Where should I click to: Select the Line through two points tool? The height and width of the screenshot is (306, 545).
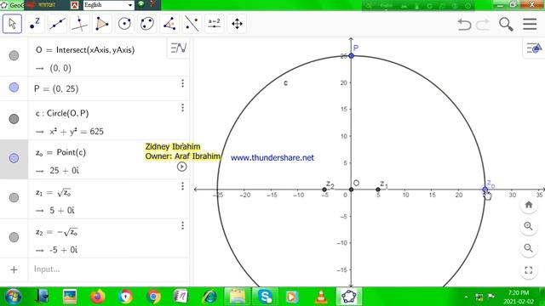57,24
